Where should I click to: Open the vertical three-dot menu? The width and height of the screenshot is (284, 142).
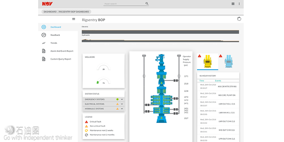click(239, 4)
